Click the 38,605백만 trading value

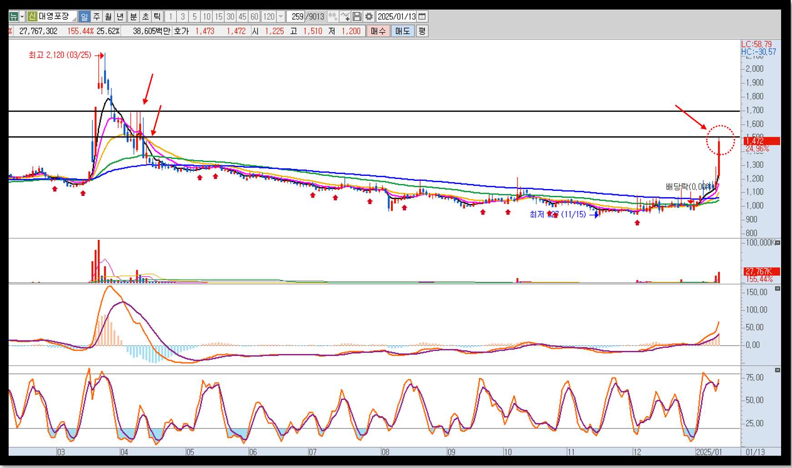pyautogui.click(x=151, y=31)
